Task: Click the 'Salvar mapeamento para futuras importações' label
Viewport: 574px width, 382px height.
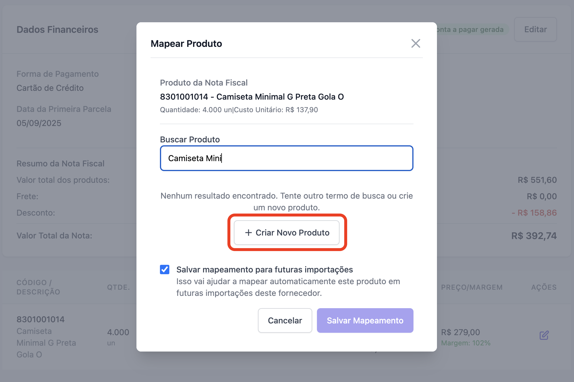Action: pyautogui.click(x=264, y=270)
